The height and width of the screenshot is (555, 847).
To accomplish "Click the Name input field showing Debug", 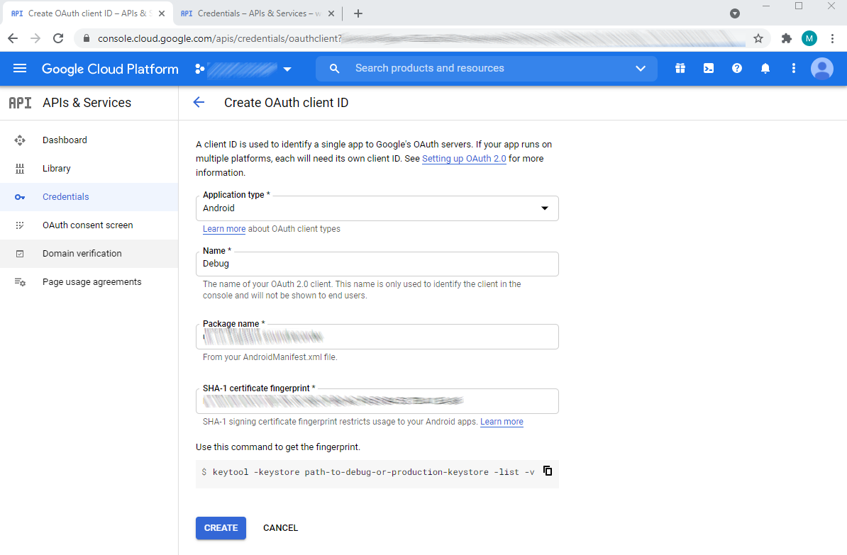I will (377, 263).
